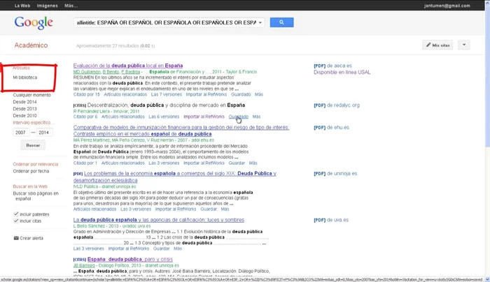
Task: Open Citado por 1 link
Action: coord(85,163)
